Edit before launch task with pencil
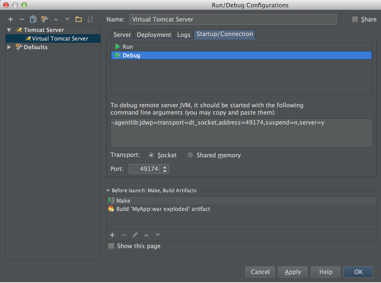 [x=135, y=235]
